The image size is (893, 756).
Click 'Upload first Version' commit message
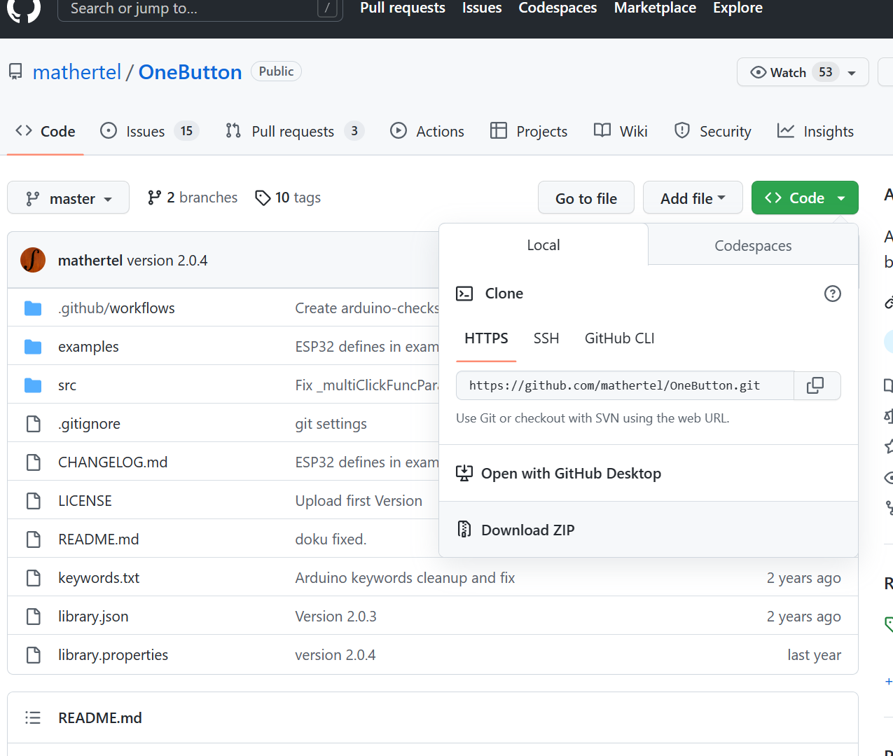click(x=359, y=501)
